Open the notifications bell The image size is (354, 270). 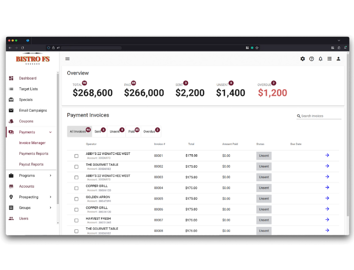(321, 59)
